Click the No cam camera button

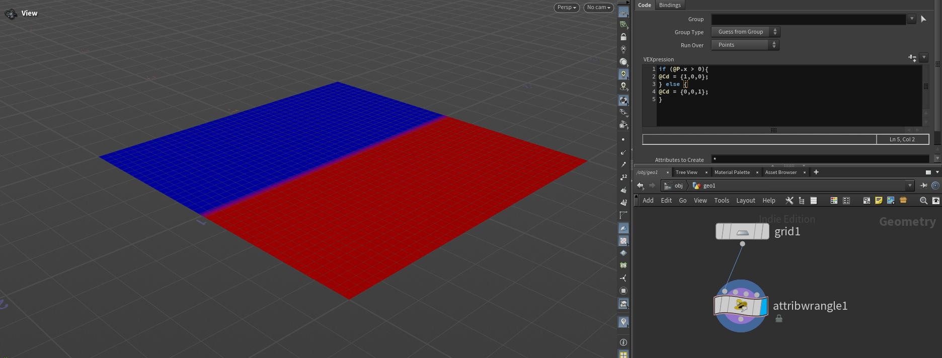(598, 8)
